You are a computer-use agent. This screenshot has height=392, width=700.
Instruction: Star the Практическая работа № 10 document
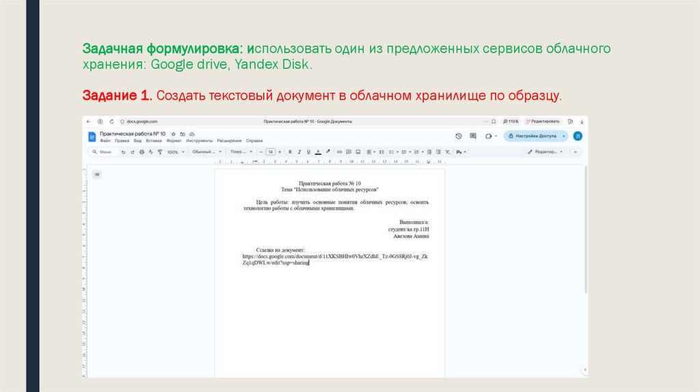coord(174,134)
